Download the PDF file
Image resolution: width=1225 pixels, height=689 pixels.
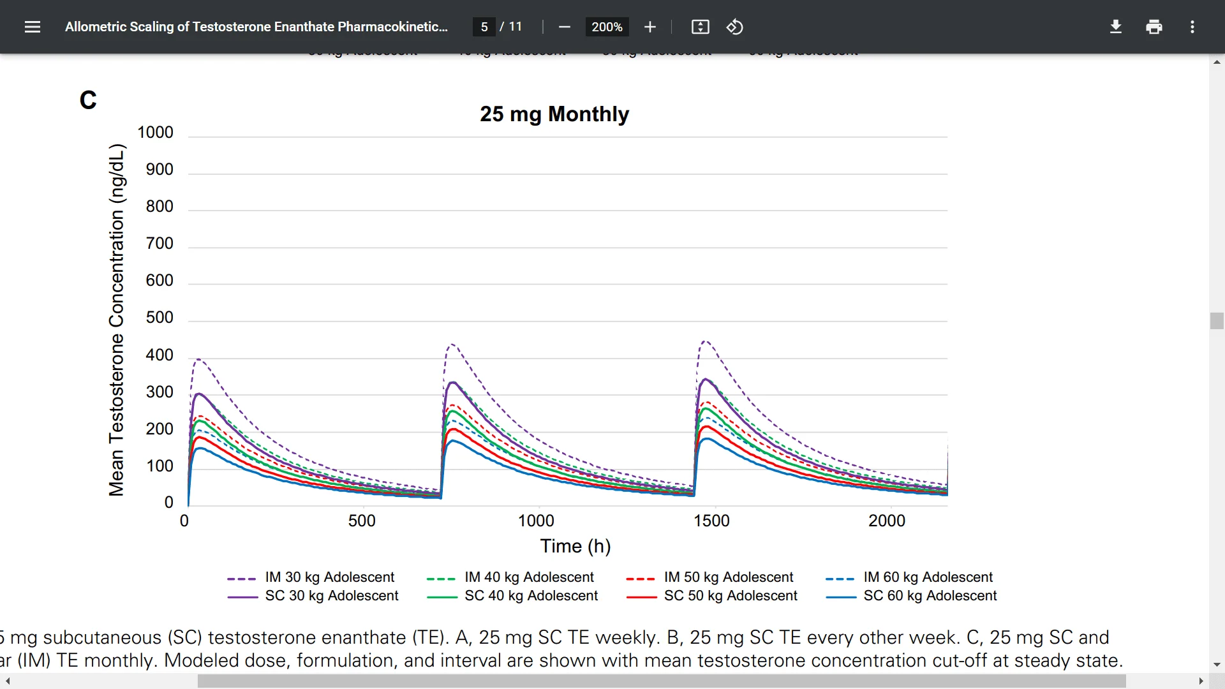[1116, 27]
